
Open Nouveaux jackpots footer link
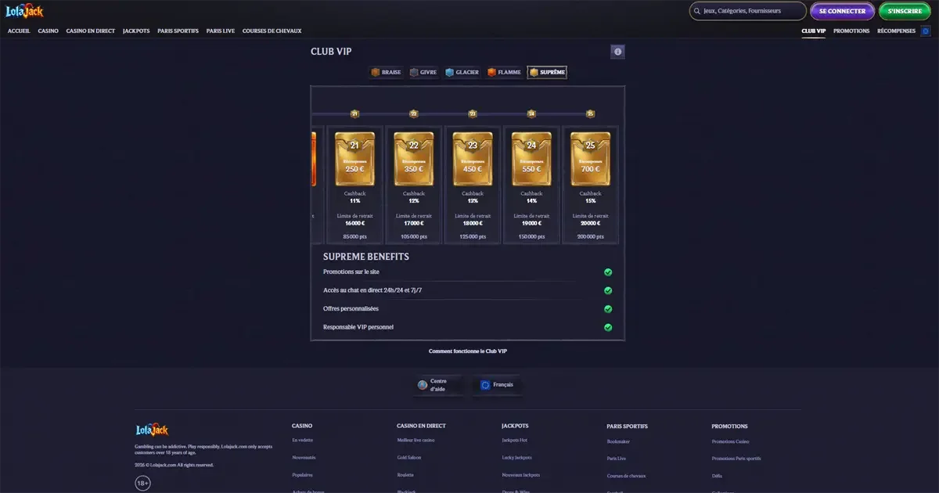pos(520,475)
